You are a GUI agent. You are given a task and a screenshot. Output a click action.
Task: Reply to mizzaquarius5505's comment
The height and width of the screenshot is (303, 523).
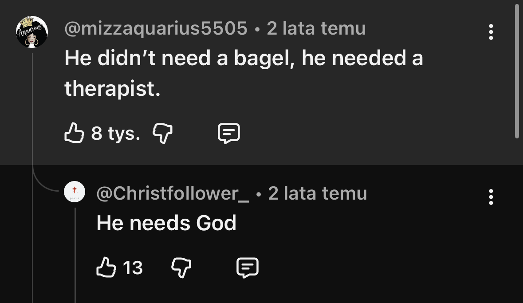pyautogui.click(x=229, y=133)
